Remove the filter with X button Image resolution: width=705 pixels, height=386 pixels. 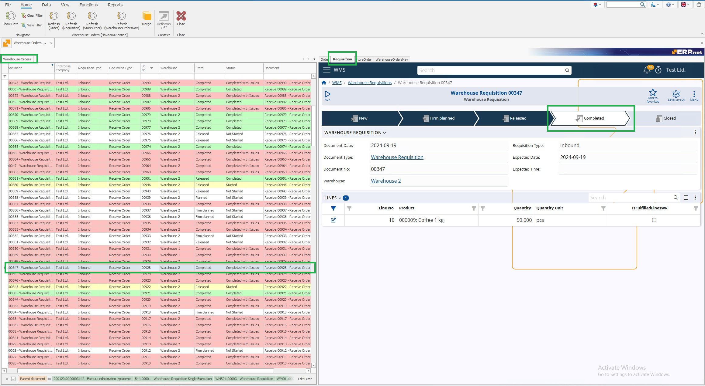[x=7, y=379]
